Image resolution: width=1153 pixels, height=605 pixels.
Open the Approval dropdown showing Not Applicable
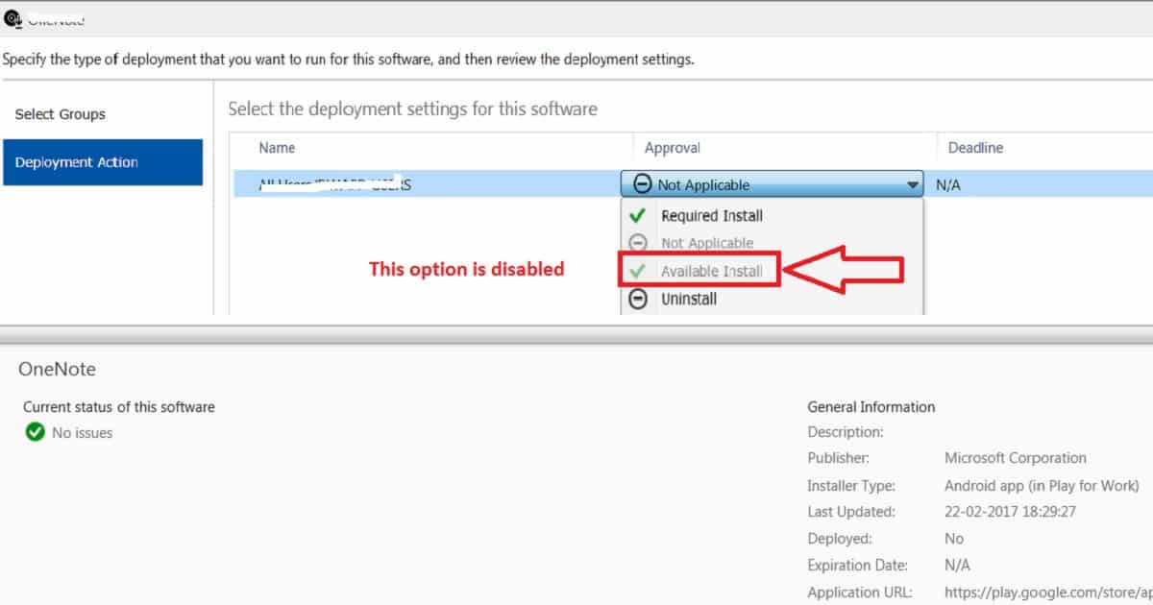(x=772, y=184)
